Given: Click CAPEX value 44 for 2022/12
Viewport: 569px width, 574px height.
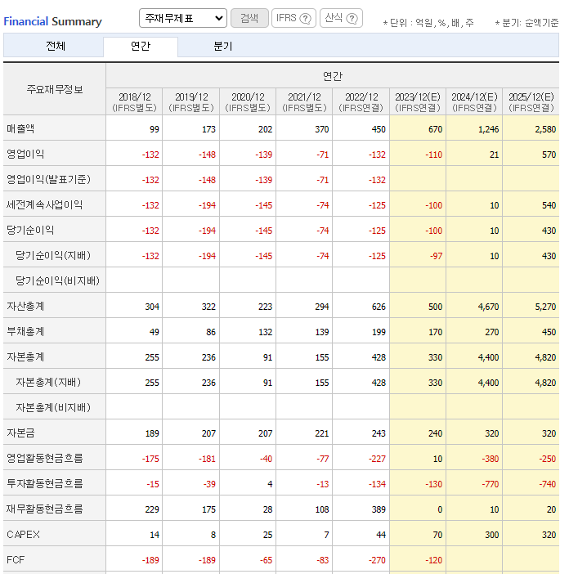Looking at the screenshot, I should 381,535.
